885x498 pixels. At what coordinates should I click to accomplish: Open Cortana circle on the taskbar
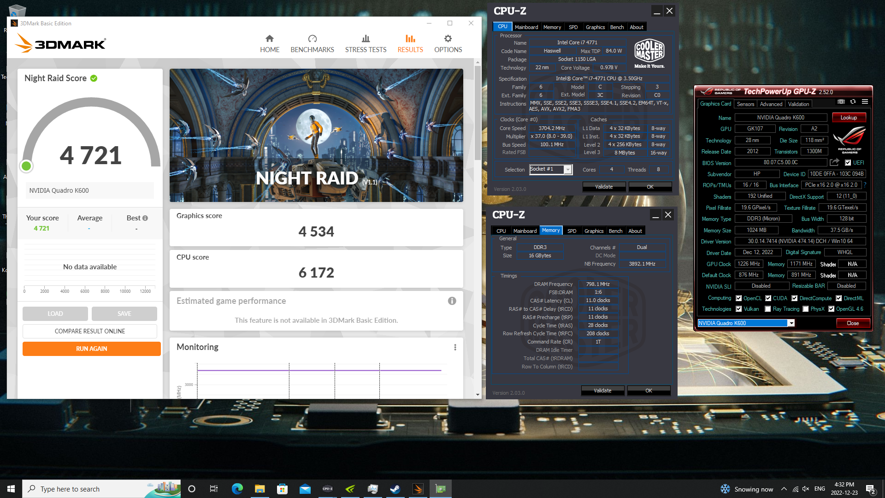click(192, 489)
